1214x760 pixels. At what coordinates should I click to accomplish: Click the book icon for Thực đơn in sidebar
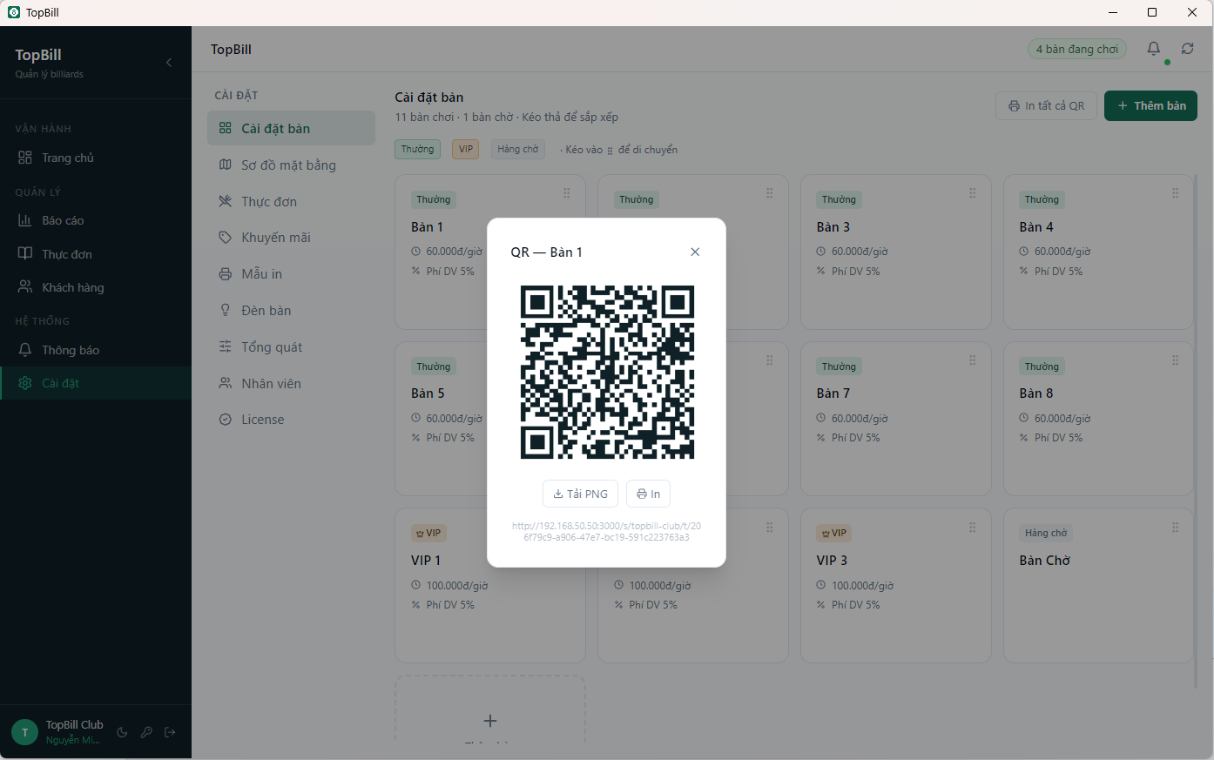pyautogui.click(x=24, y=254)
